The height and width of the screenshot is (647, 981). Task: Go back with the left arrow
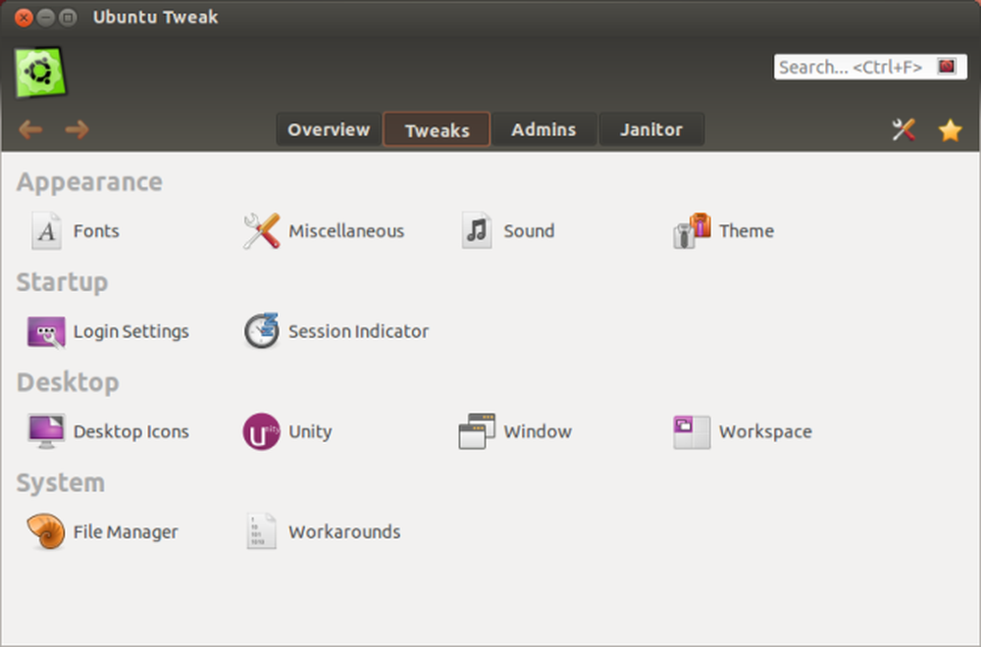[x=30, y=129]
